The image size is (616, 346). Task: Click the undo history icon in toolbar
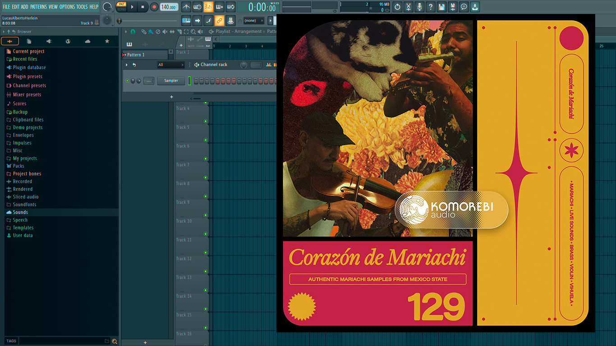click(397, 7)
